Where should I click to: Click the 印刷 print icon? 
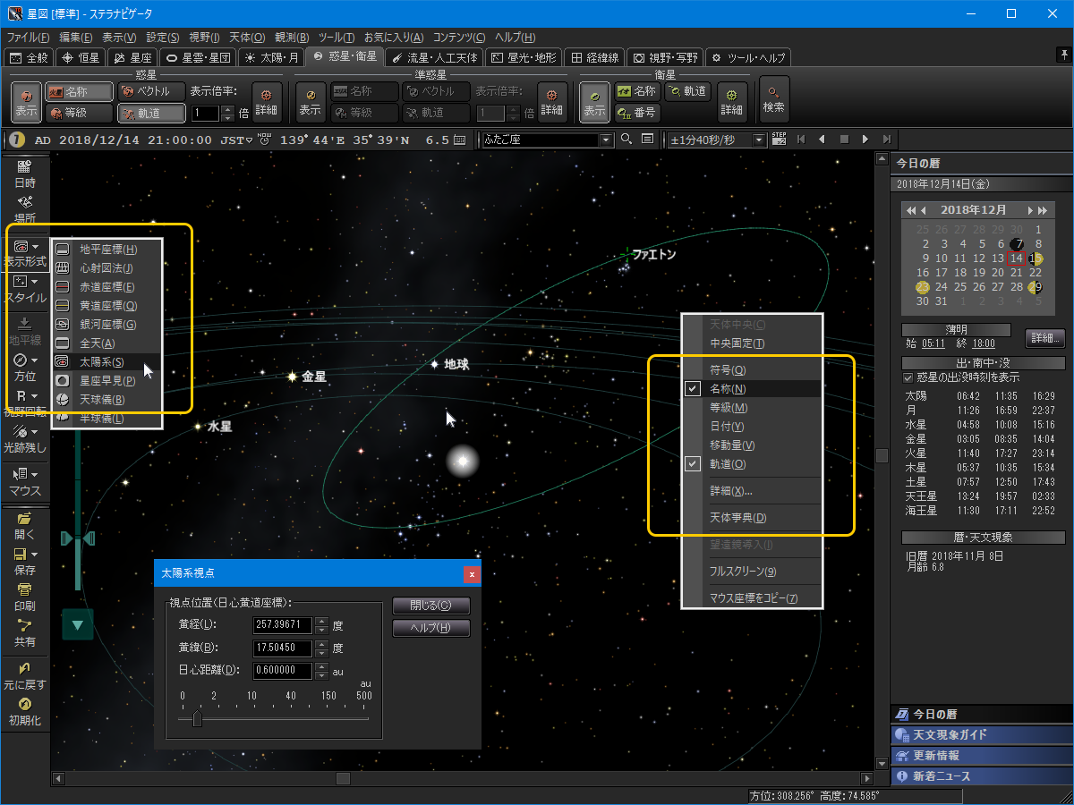click(x=24, y=589)
